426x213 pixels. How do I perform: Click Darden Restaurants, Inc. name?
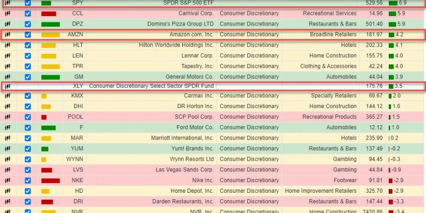click(183, 202)
